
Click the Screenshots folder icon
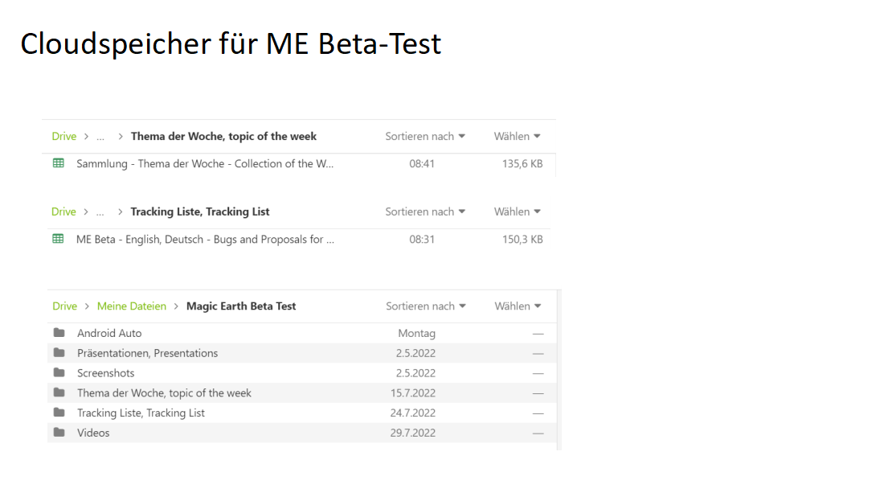59,373
